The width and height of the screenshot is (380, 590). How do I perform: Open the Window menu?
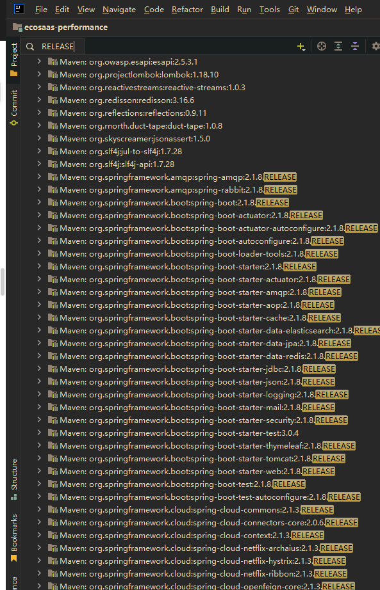[x=322, y=10]
